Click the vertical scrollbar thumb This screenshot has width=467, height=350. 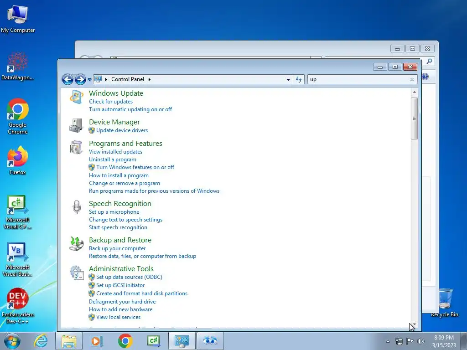pyautogui.click(x=414, y=118)
